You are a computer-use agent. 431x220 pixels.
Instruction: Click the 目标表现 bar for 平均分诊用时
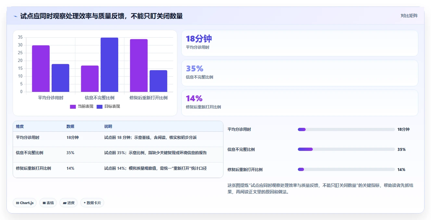(60, 78)
